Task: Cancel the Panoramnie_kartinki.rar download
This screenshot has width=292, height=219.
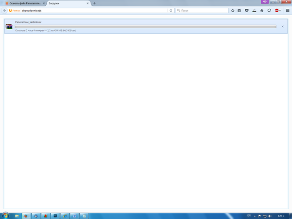Action: coord(283,26)
